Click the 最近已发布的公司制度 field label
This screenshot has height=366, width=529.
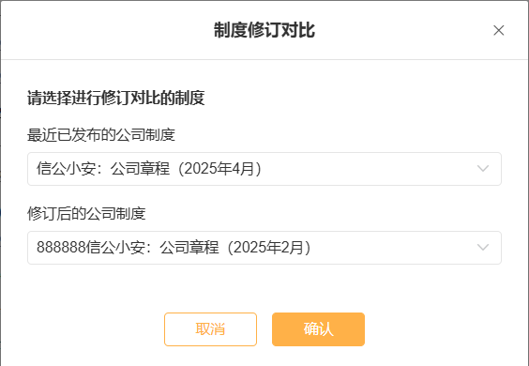pyautogui.click(x=101, y=135)
